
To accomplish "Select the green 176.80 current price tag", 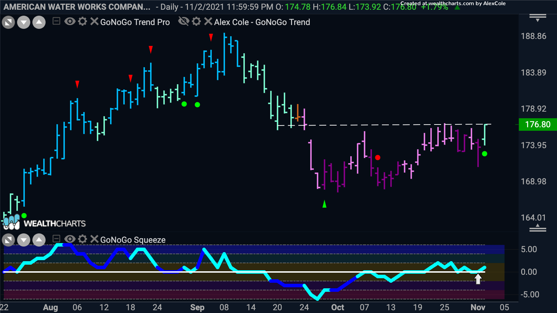I will tap(538, 125).
